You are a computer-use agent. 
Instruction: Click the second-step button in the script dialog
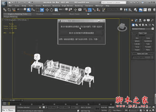coord(81,33)
